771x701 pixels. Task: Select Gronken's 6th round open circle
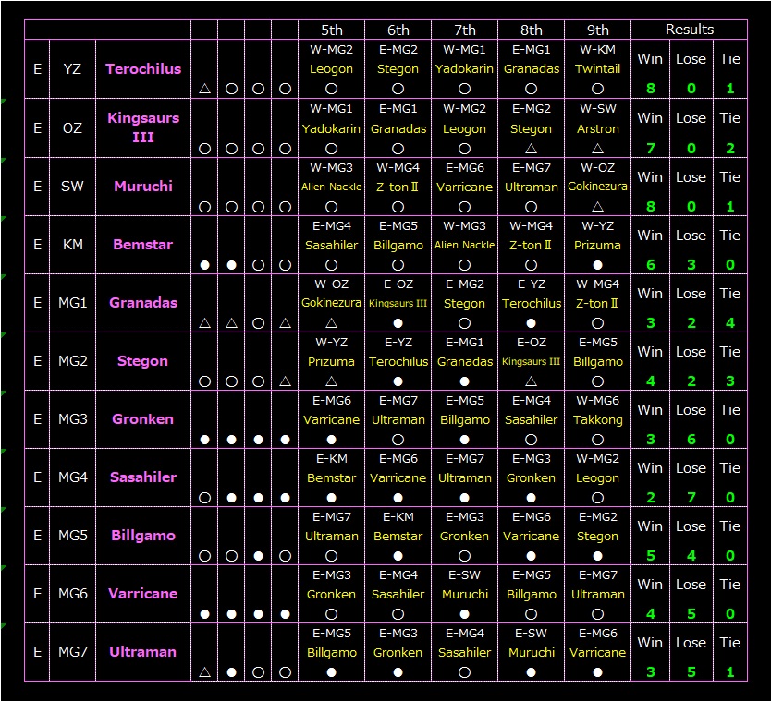(x=398, y=440)
